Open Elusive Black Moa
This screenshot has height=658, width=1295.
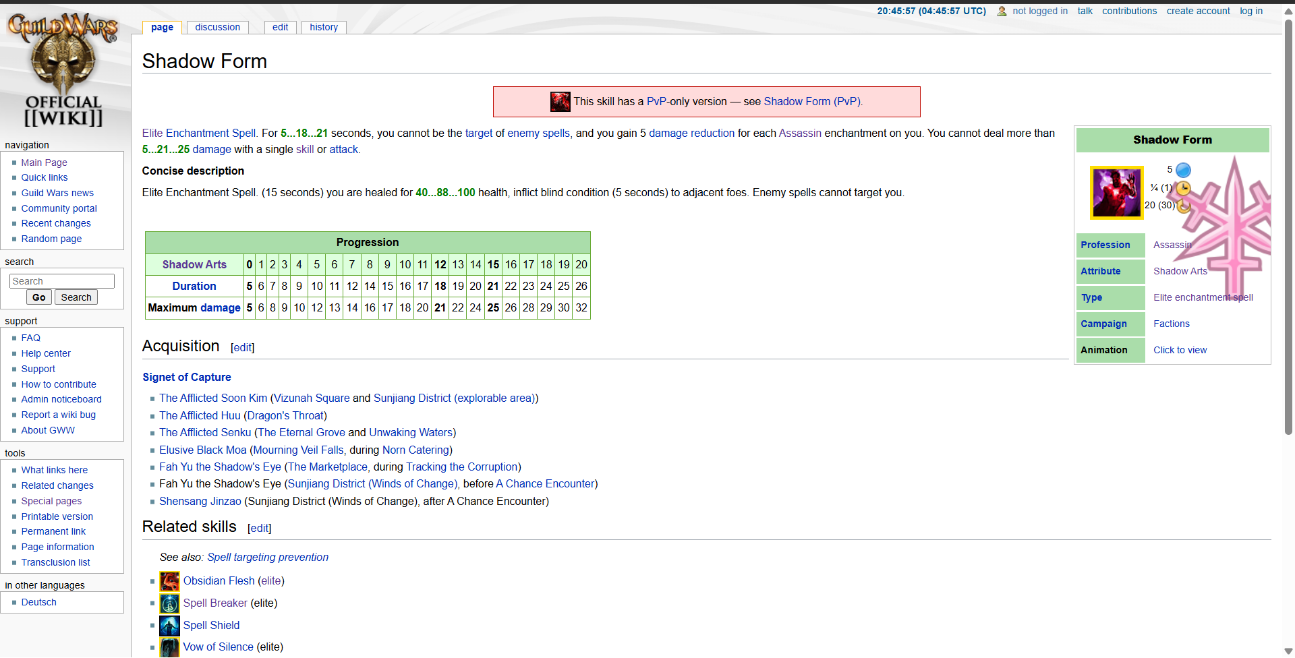[203, 450]
